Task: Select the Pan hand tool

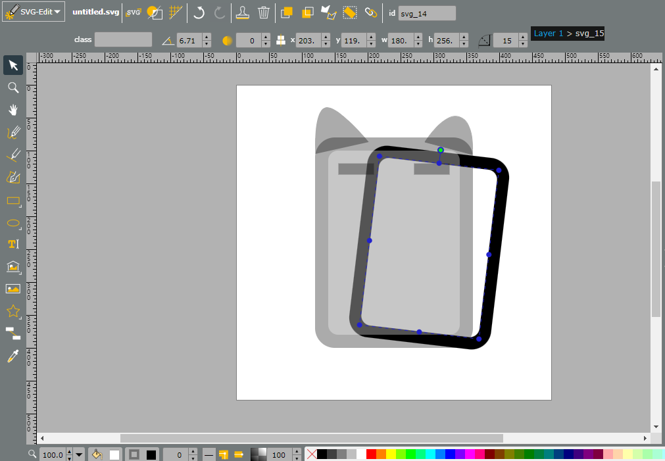Action: [13, 110]
